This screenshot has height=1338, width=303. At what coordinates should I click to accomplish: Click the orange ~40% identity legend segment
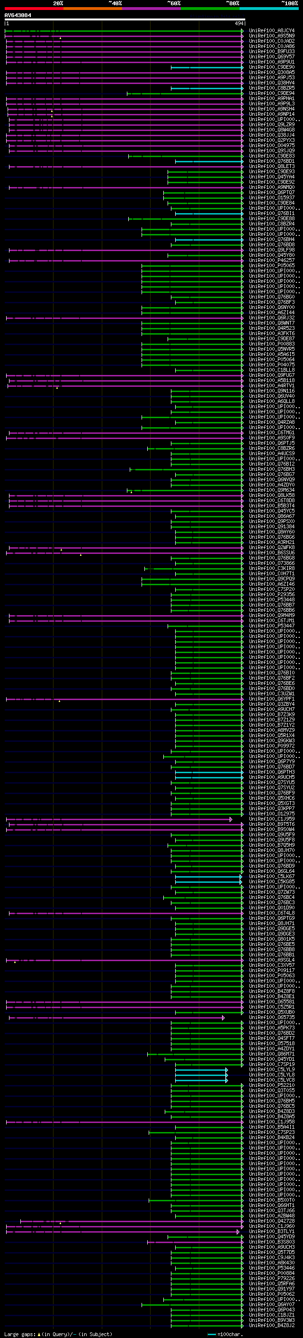[93, 9]
